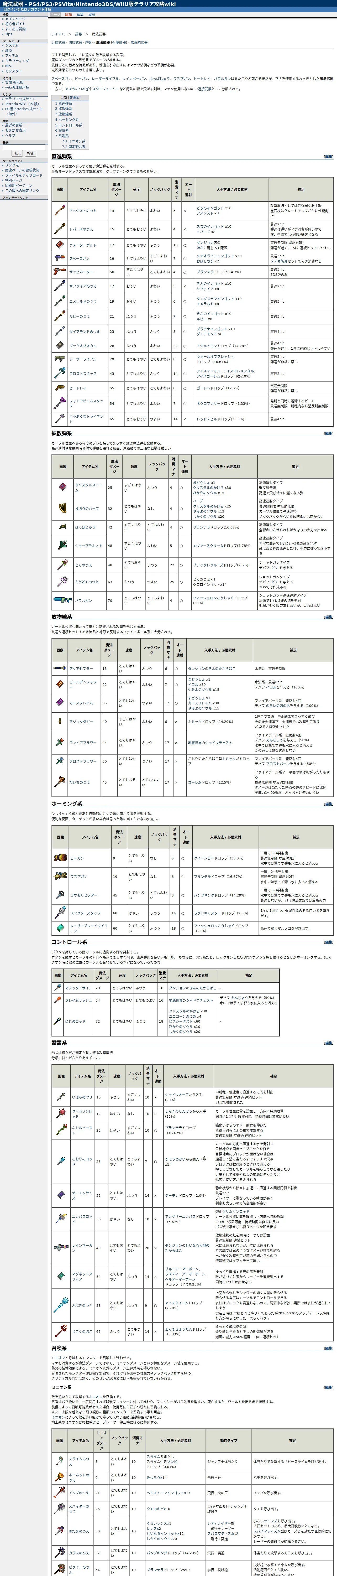This screenshot has height=1576, width=337.
Task: Jump to contents entry 1 直進弾系
Action: click(x=64, y=103)
